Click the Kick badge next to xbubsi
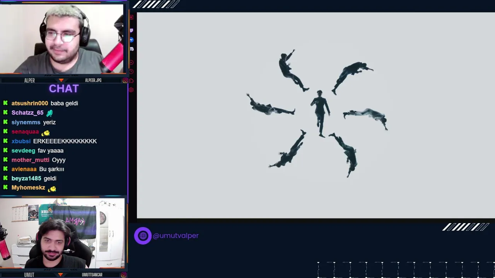 point(5,141)
